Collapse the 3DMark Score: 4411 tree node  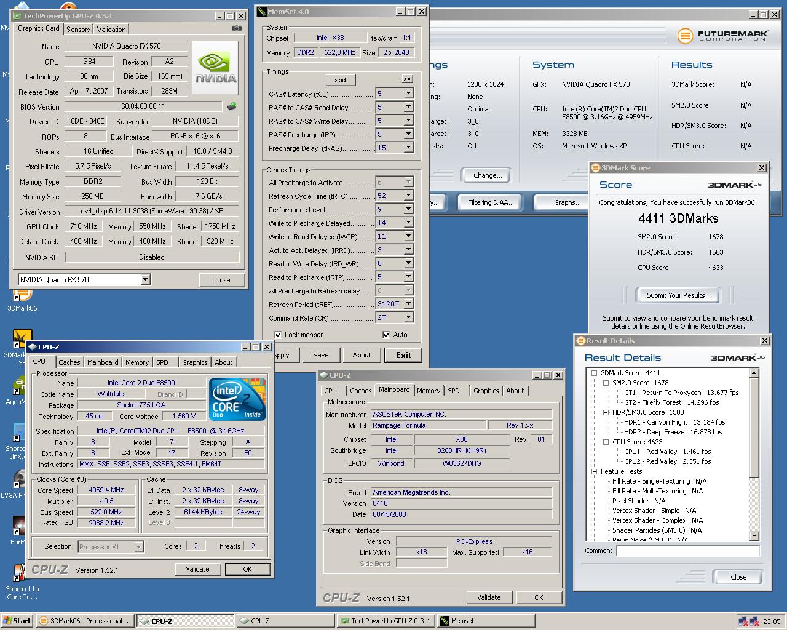595,373
